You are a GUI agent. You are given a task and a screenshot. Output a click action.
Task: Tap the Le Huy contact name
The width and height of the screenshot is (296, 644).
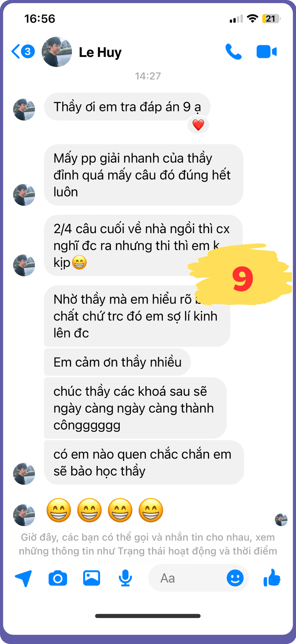(x=100, y=52)
